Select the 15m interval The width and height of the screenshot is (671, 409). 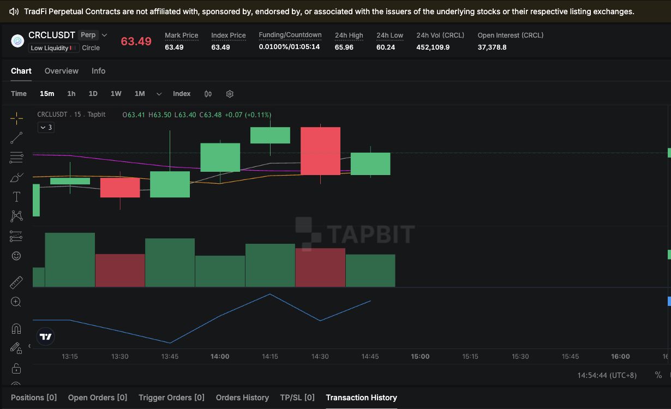coord(47,94)
